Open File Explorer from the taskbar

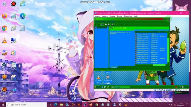pos(61,104)
